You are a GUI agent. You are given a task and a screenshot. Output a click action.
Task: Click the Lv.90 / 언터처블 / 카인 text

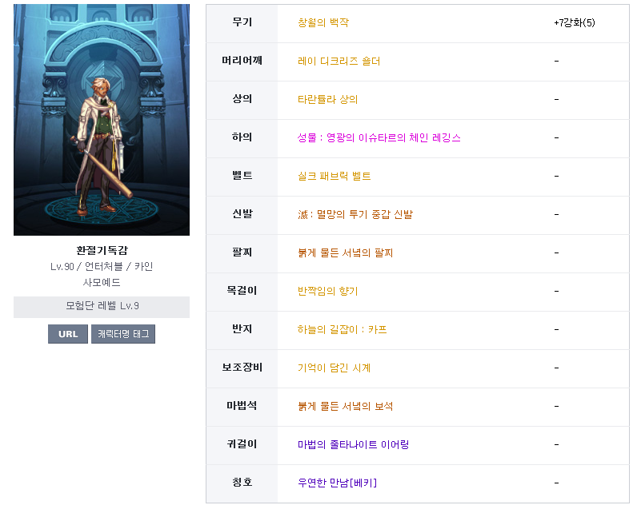[102, 267]
